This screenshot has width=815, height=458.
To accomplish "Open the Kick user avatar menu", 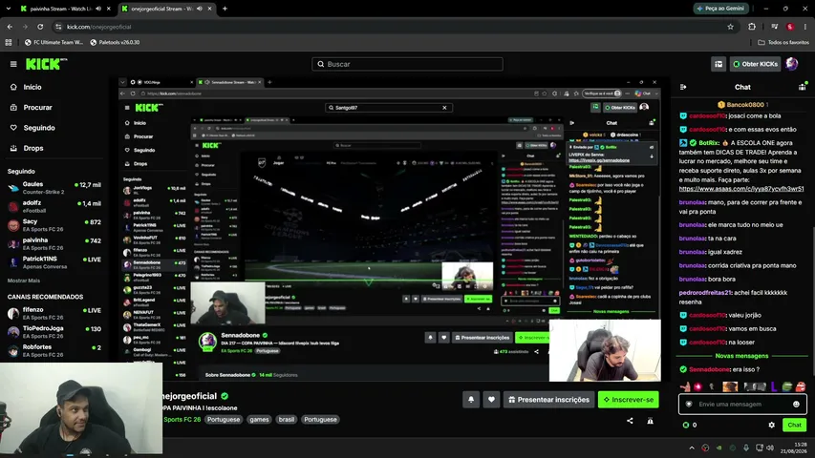I will (792, 64).
